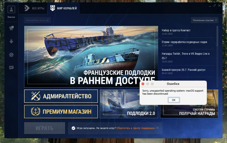The image size is (227, 143).
Task: Open the lmaxus user profile icon
Action: tap(11, 10)
